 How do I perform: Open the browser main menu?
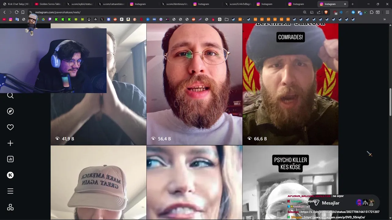[x=388, y=12]
